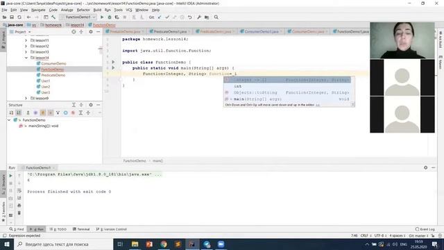The image size is (444, 250).
Task: Open the Structure panel gear options
Action: click(91, 105)
